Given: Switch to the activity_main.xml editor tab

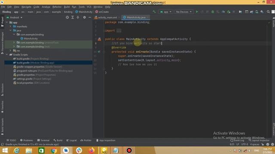Looking at the screenshot, I should [107, 18].
